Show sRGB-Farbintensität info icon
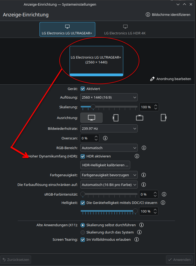This screenshot has height=266, width=196. pyautogui.click(x=164, y=194)
